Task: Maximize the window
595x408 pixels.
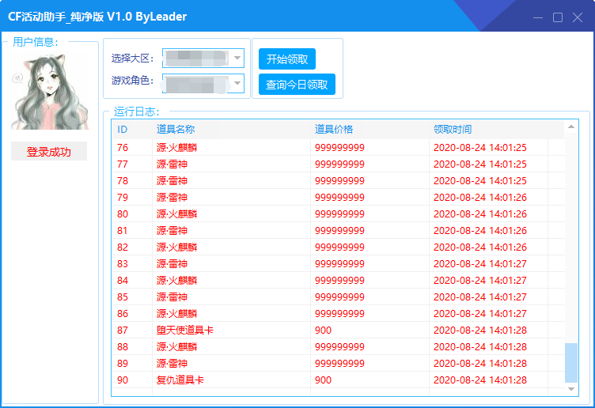Action: (557, 17)
